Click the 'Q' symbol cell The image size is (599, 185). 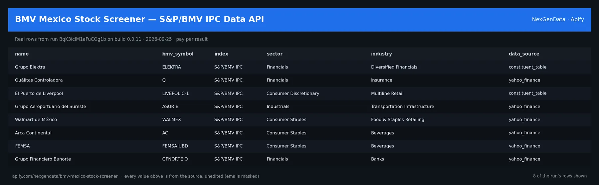(164, 80)
